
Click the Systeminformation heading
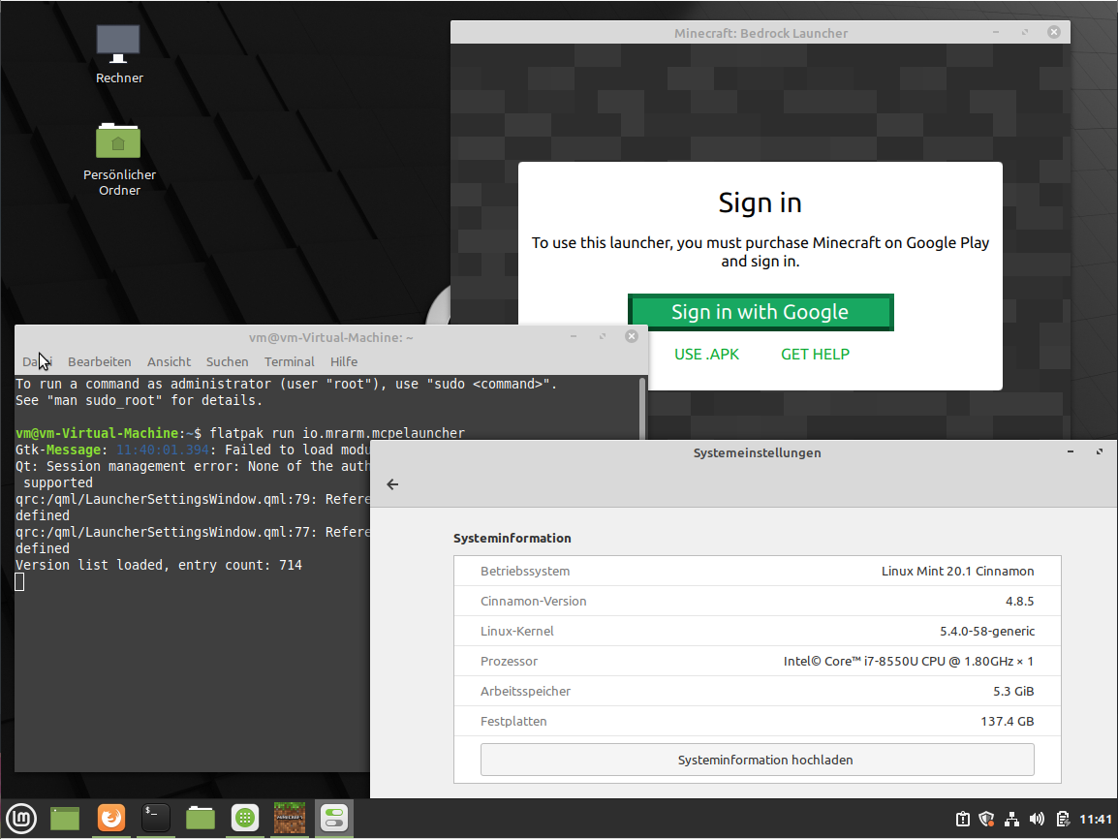pyautogui.click(x=512, y=539)
